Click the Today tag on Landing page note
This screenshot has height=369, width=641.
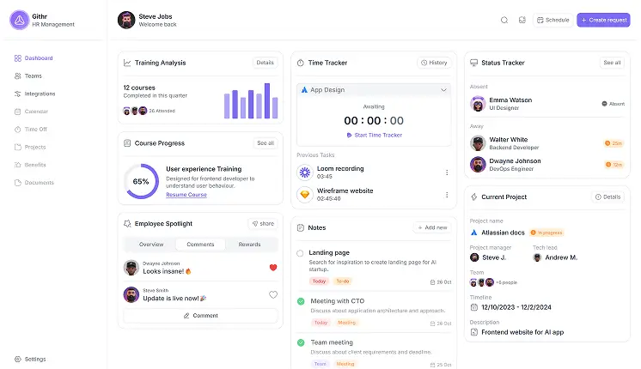pyautogui.click(x=319, y=281)
